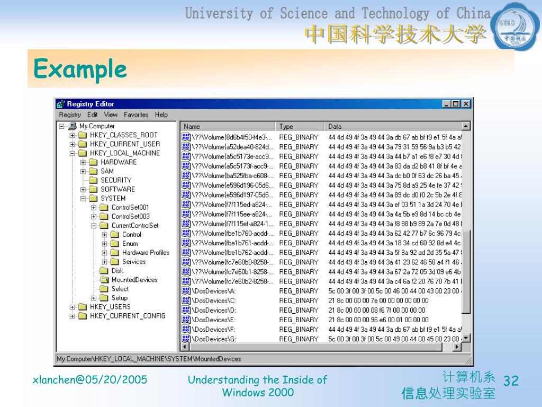Click the HKEY_CURRENT_USER folder icon
Viewport: 542px width, 407px height.
click(82, 144)
